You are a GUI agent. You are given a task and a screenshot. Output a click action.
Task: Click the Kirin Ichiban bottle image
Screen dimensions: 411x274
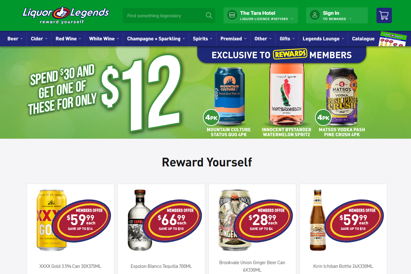pos(318,220)
